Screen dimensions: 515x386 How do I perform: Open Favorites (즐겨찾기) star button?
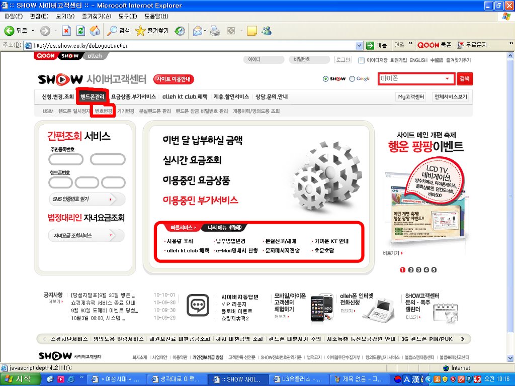pos(152,31)
